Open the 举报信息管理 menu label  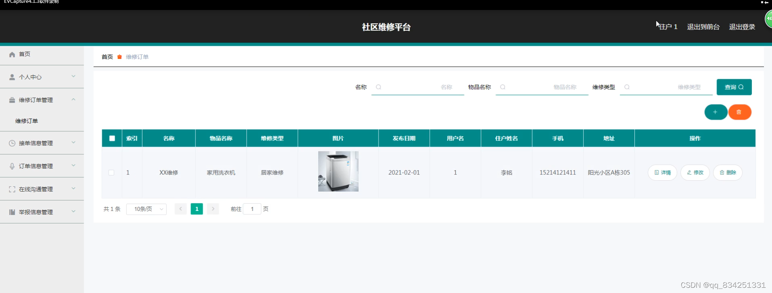click(36, 212)
